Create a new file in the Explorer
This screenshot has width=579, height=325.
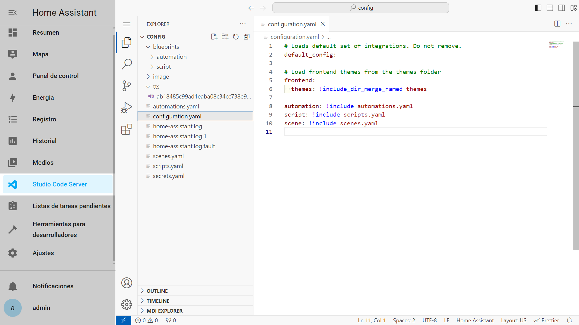tap(214, 36)
